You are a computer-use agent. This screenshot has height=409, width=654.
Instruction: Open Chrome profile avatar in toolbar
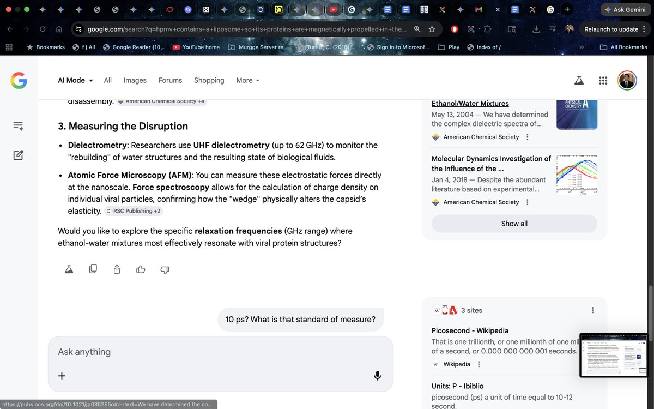(x=569, y=29)
